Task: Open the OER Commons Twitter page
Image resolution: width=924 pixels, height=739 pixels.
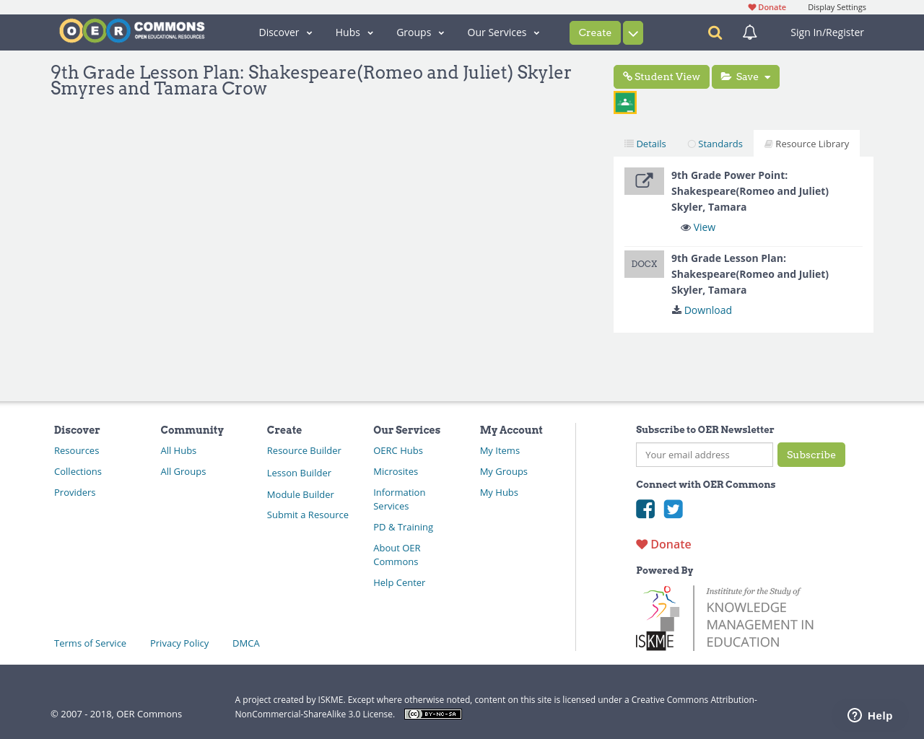Action: pos(673,509)
